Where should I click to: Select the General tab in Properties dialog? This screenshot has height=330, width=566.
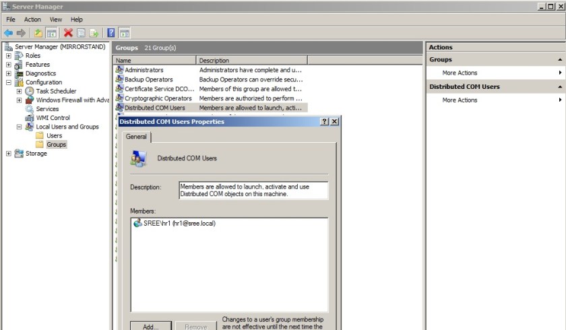tap(136, 137)
